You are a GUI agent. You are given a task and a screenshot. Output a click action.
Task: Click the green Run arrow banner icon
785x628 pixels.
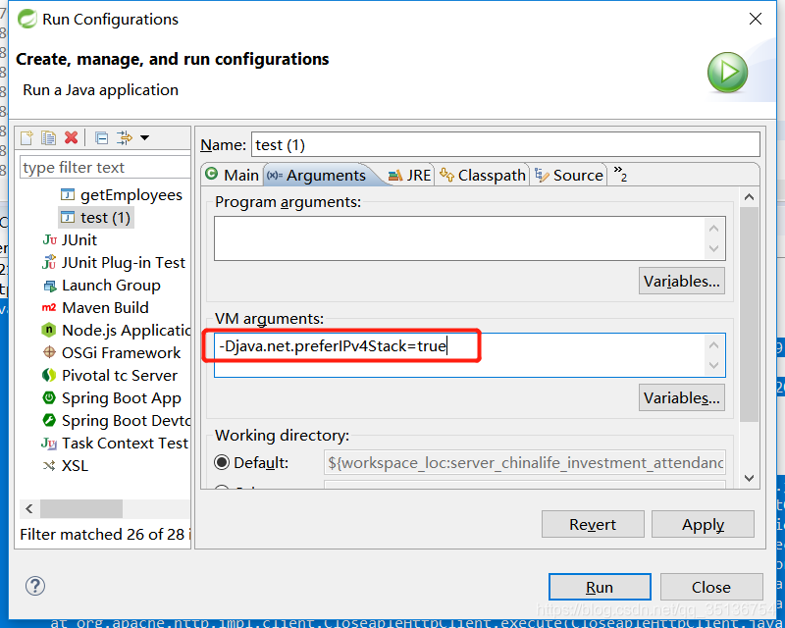pyautogui.click(x=727, y=72)
